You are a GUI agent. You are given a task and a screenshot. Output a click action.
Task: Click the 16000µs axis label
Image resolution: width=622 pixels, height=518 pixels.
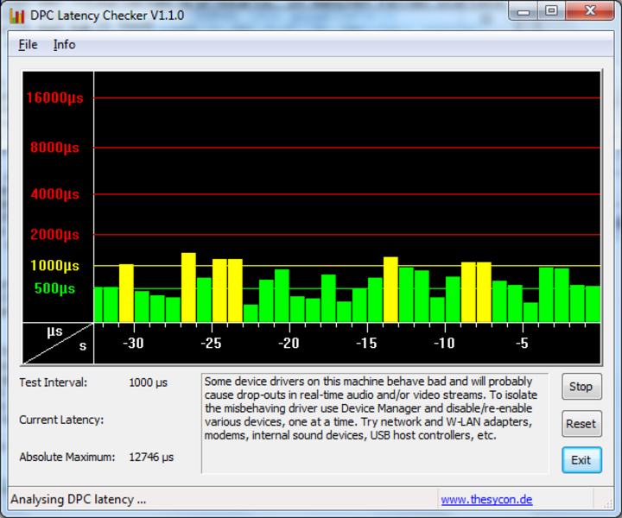[x=54, y=98]
